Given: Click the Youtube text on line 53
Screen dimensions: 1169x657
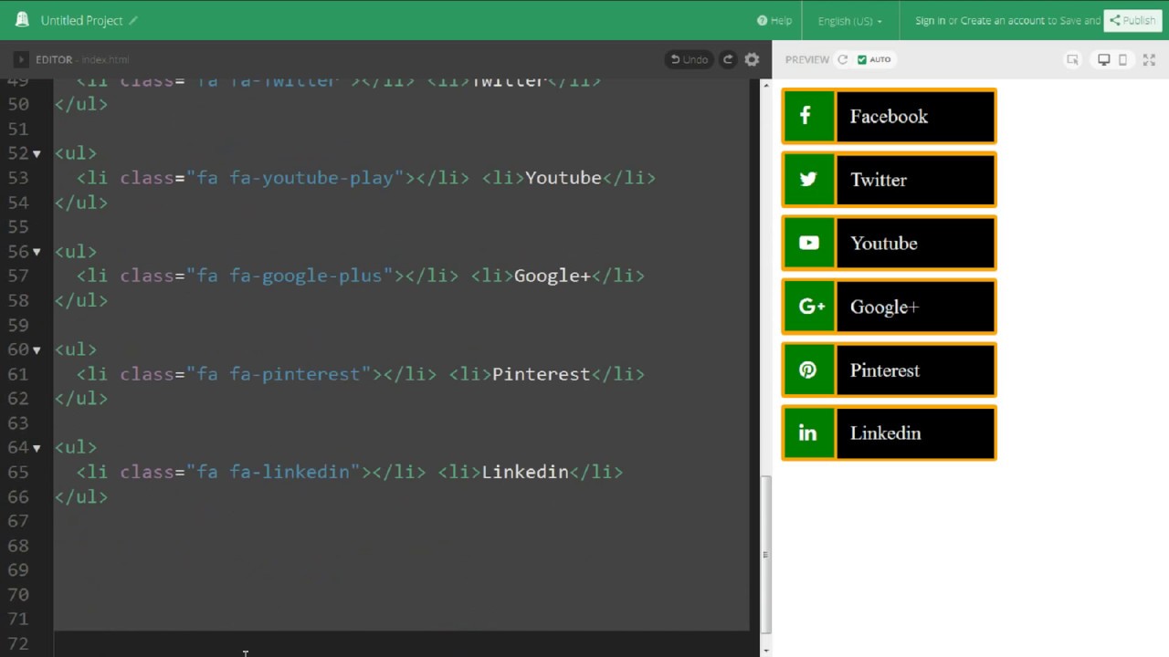Looking at the screenshot, I should tap(563, 178).
